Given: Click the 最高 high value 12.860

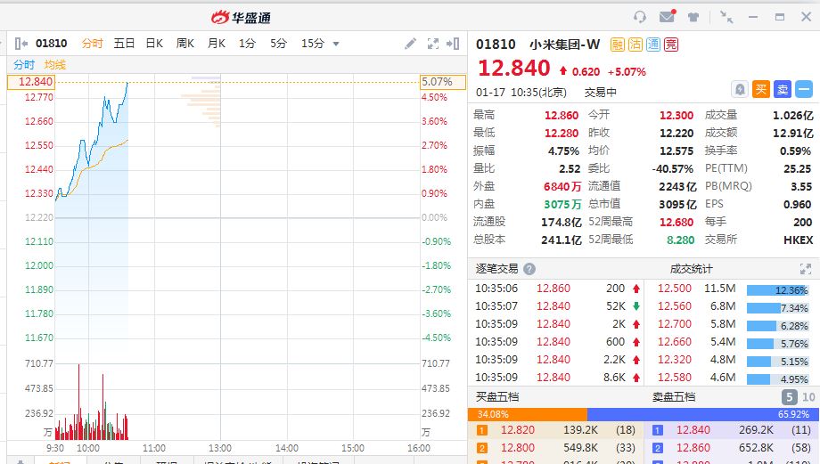Looking at the screenshot, I should (x=562, y=116).
